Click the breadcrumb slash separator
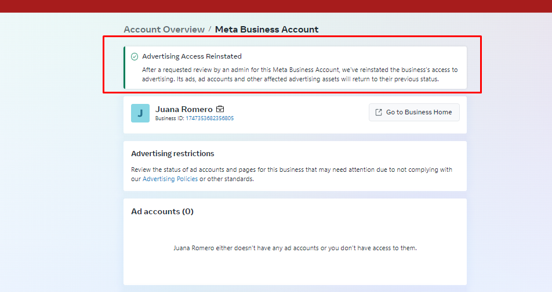The image size is (552, 292). pyautogui.click(x=210, y=29)
